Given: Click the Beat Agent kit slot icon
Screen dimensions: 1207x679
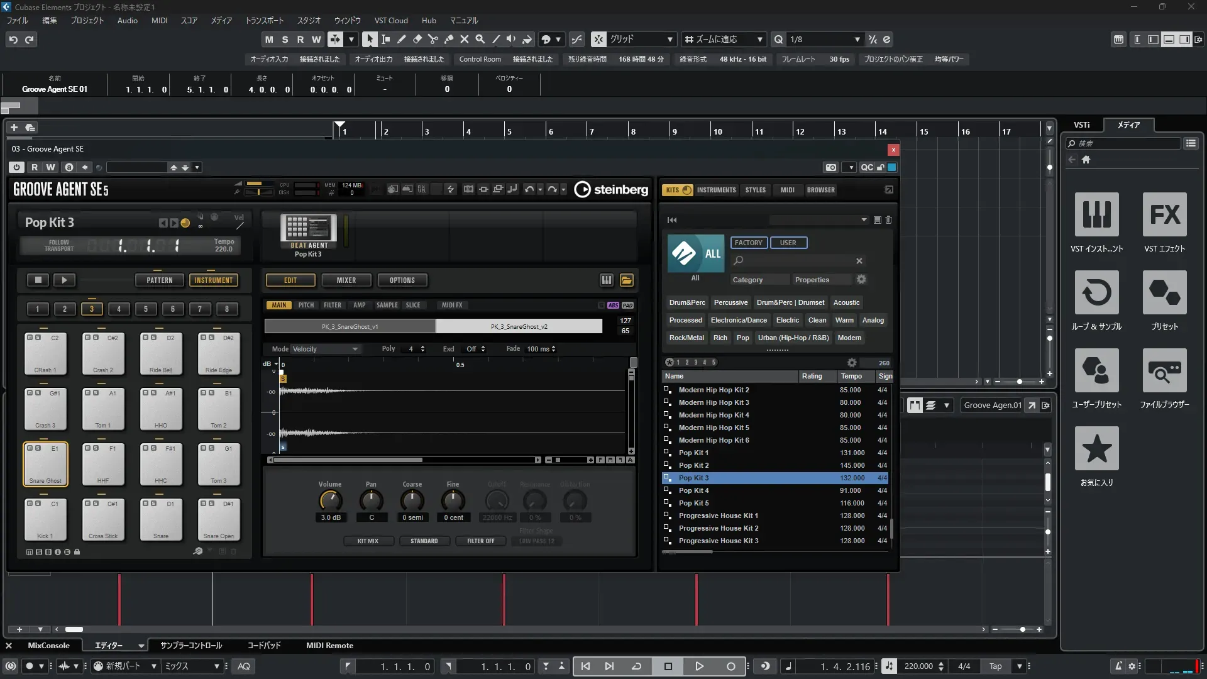Looking at the screenshot, I should (308, 228).
